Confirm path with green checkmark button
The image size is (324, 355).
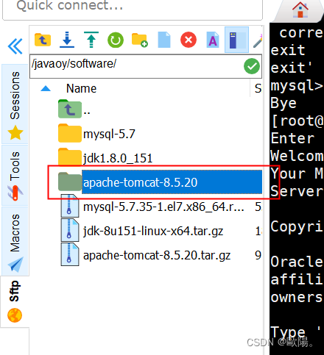(252, 66)
